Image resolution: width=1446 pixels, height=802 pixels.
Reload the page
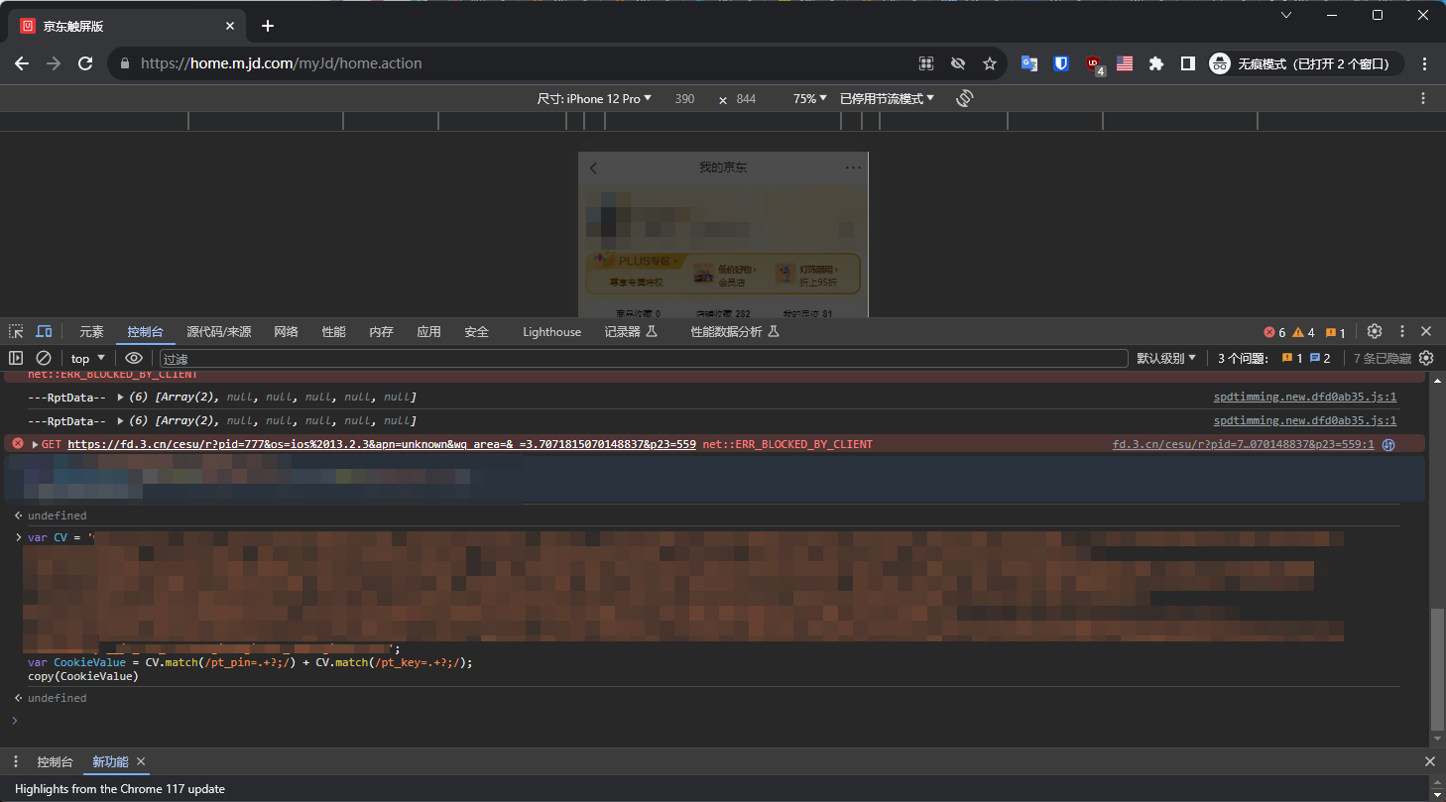pyautogui.click(x=85, y=63)
